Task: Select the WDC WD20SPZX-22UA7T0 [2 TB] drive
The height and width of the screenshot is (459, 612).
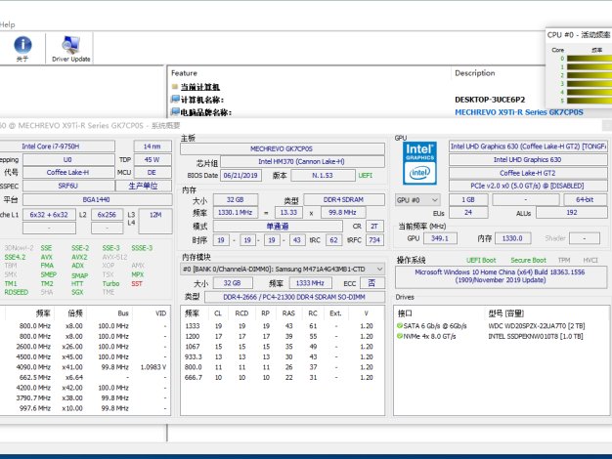Action: (537, 325)
